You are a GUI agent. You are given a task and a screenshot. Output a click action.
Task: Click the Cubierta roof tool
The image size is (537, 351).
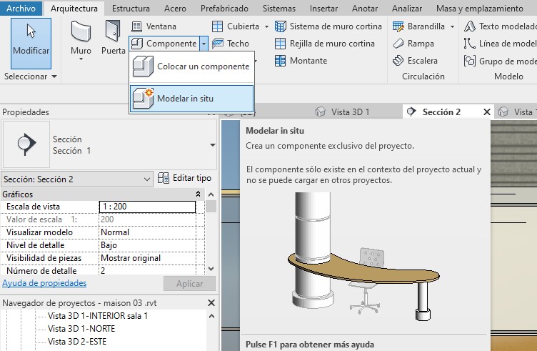point(236,26)
